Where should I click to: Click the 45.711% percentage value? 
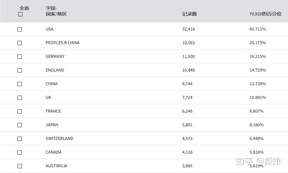(257, 29)
